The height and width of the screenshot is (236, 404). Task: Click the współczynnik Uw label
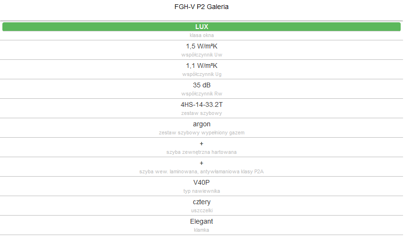202,55
